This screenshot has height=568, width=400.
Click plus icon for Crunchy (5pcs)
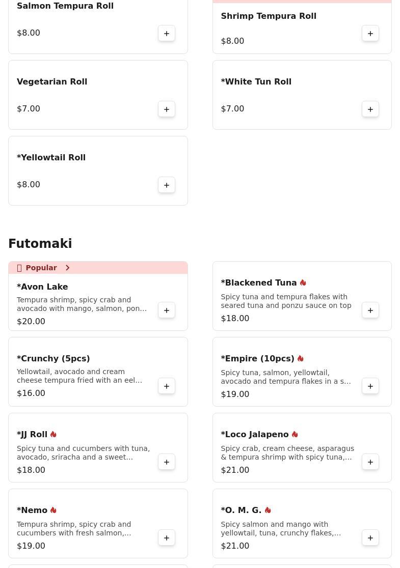pyautogui.click(x=167, y=386)
